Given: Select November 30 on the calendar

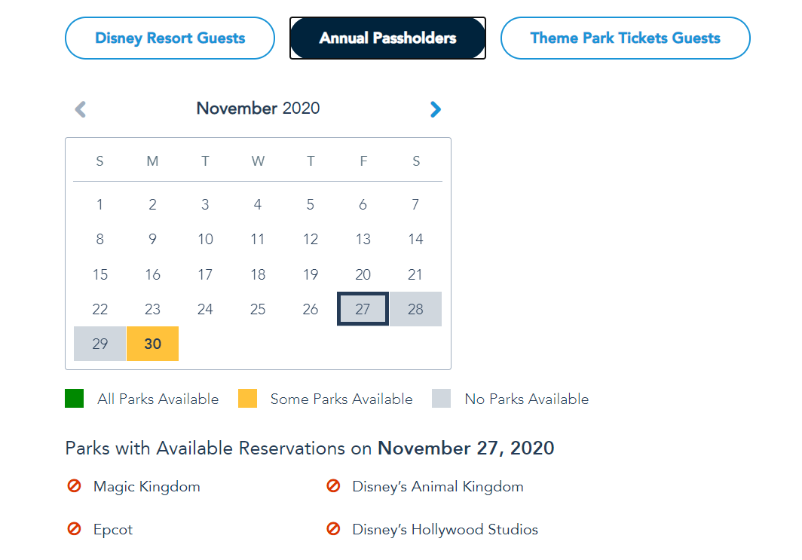Looking at the screenshot, I should (153, 344).
